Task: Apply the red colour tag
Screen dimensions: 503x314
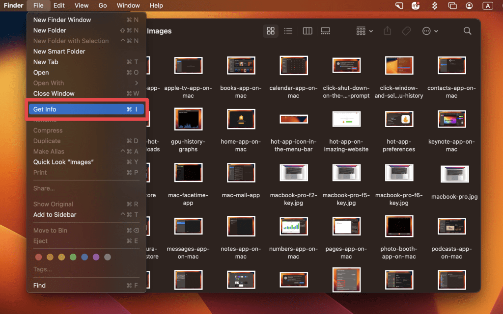Action: (x=38, y=257)
